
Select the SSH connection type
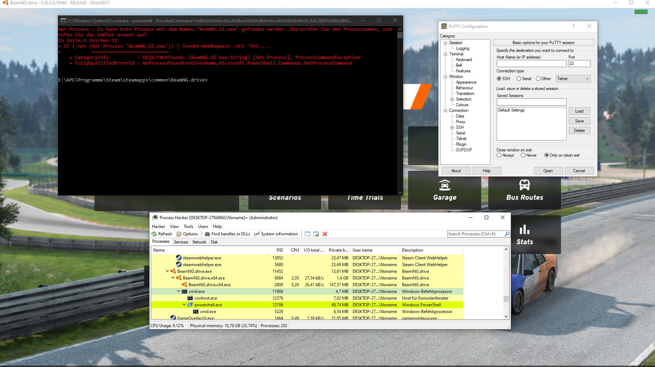point(499,79)
